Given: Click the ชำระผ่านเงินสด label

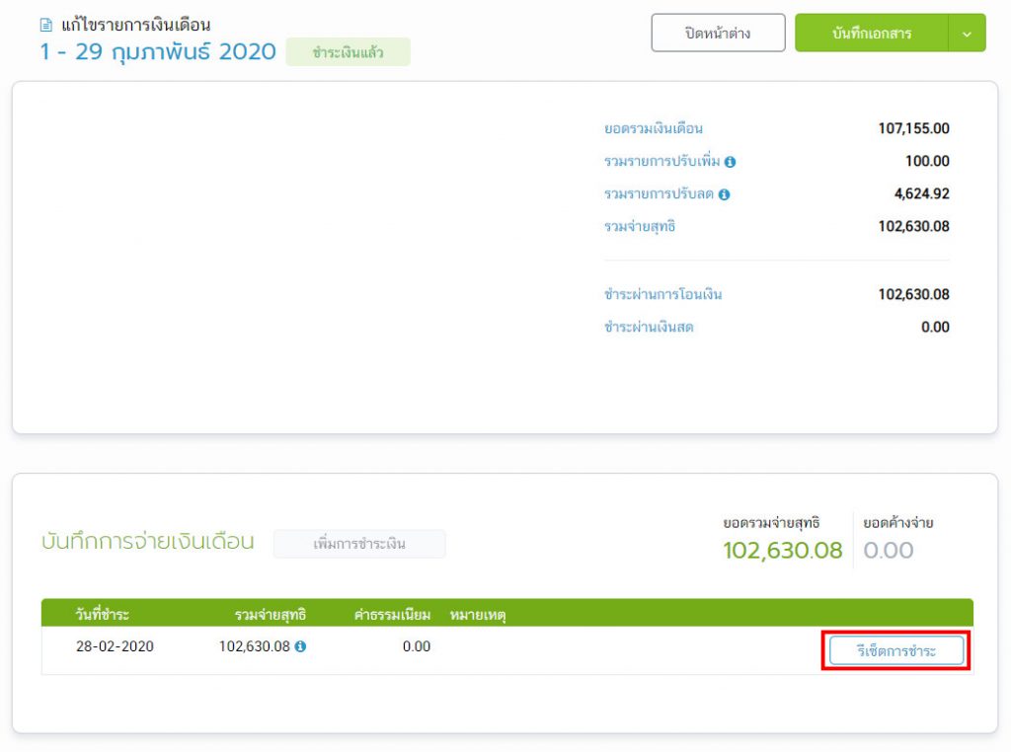Looking at the screenshot, I should (649, 327).
